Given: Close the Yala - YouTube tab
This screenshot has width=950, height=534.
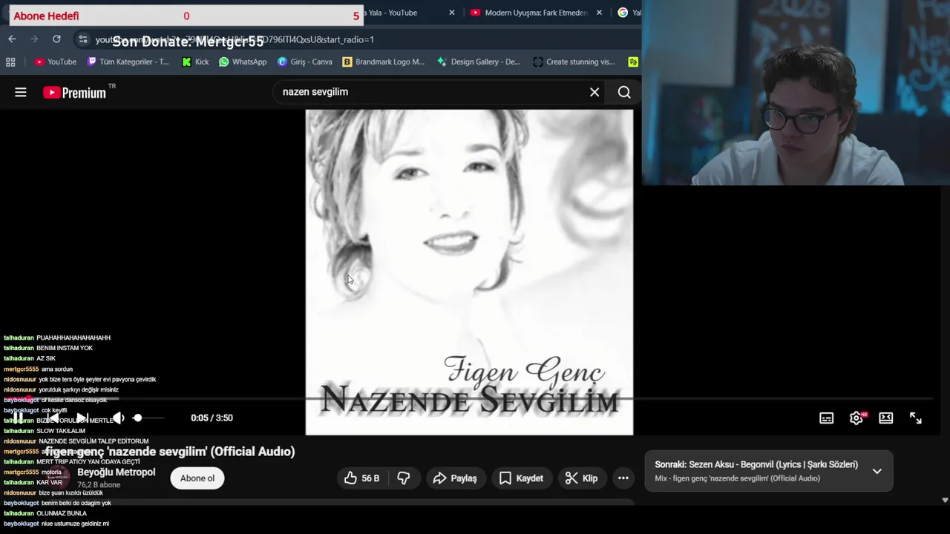Looking at the screenshot, I should tap(451, 13).
